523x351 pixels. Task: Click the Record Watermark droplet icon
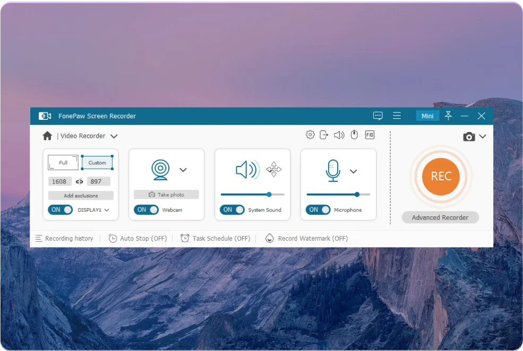click(x=270, y=238)
